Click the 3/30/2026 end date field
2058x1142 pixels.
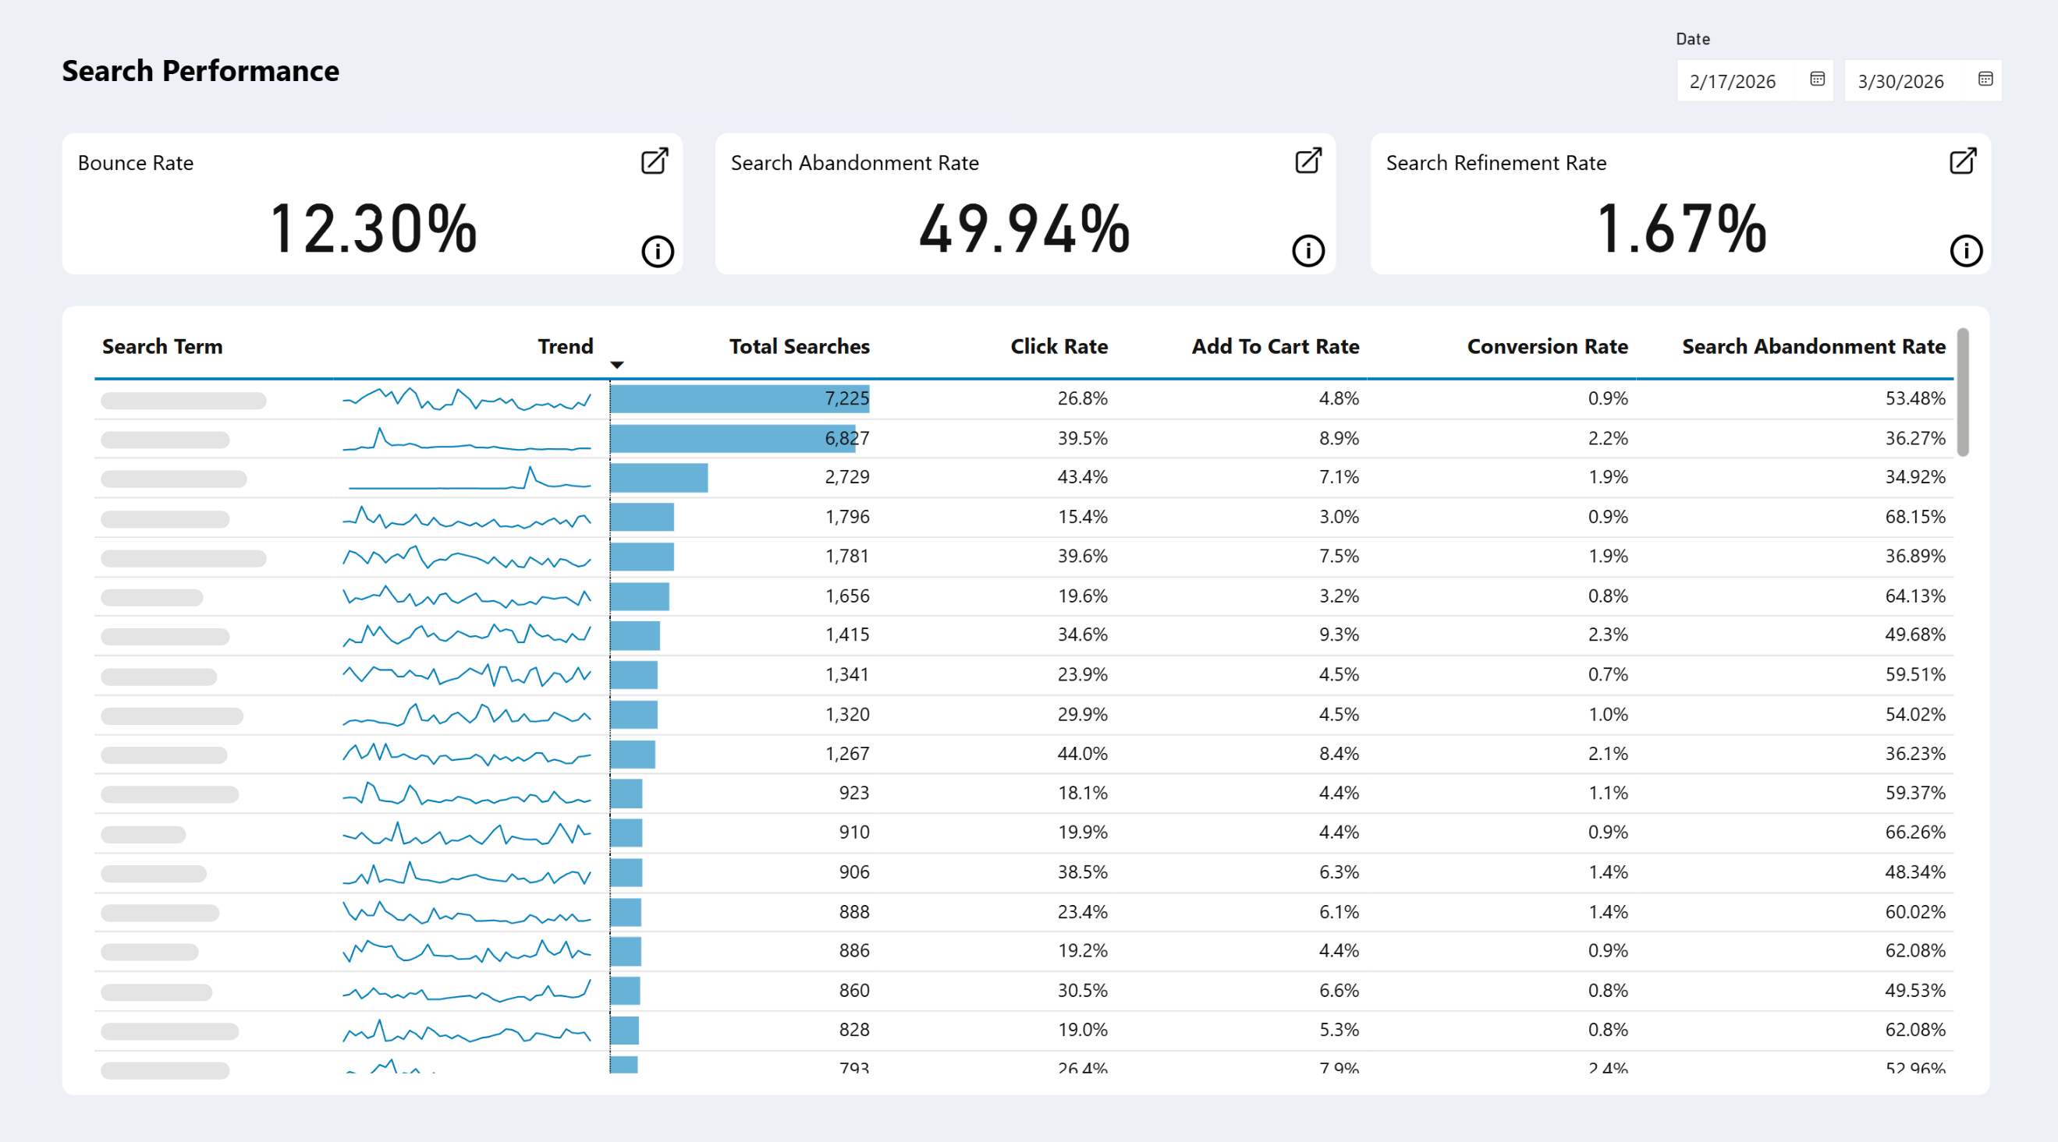click(x=1900, y=81)
